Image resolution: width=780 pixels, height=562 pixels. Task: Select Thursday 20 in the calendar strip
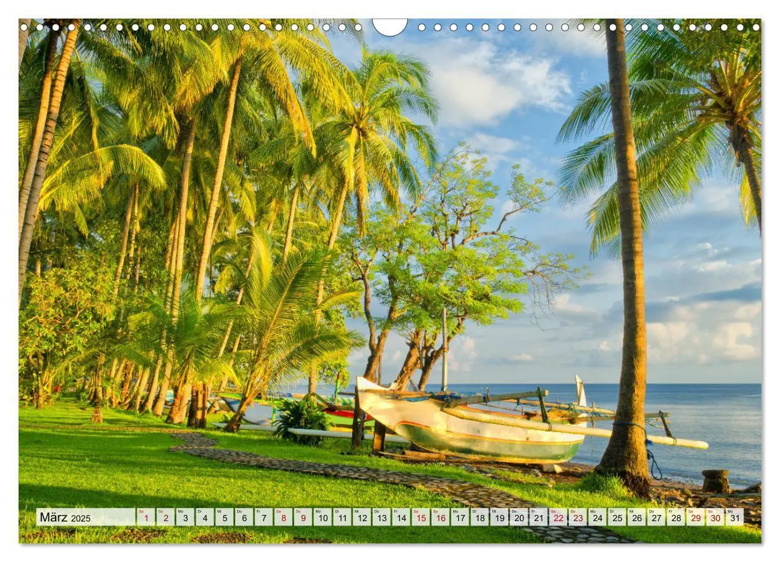click(x=519, y=517)
